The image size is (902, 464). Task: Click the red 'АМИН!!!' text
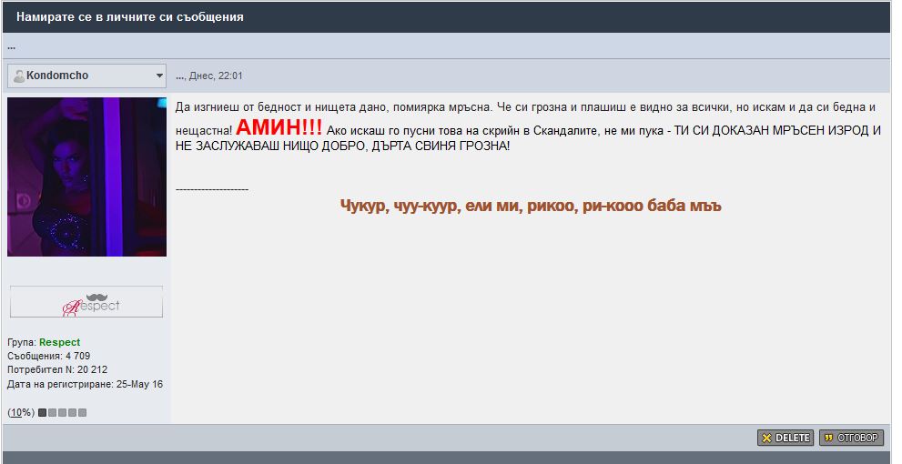[279, 127]
